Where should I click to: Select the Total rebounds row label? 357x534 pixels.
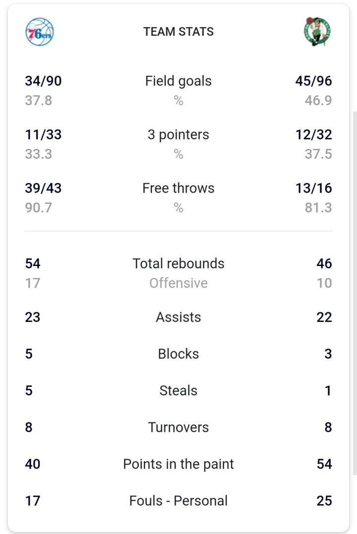click(x=178, y=264)
